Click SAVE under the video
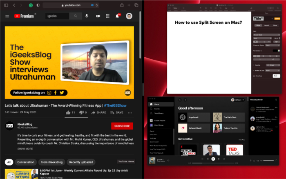 click(x=117, y=112)
